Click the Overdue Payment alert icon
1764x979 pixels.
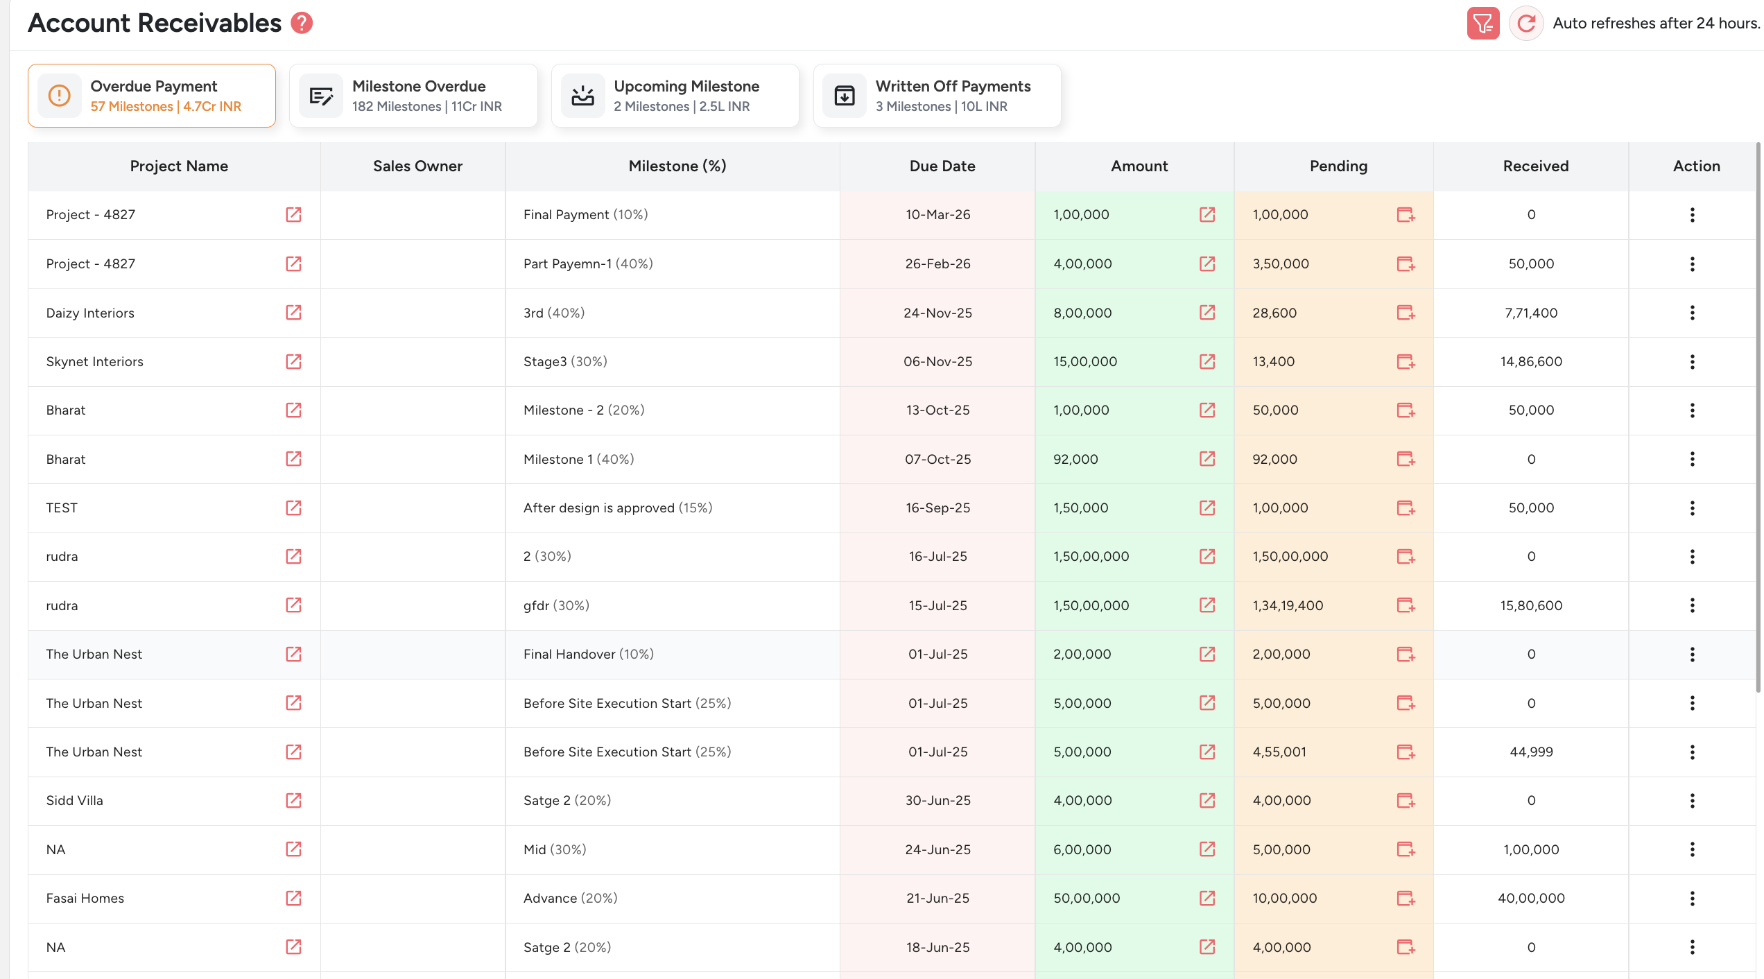[x=59, y=95]
